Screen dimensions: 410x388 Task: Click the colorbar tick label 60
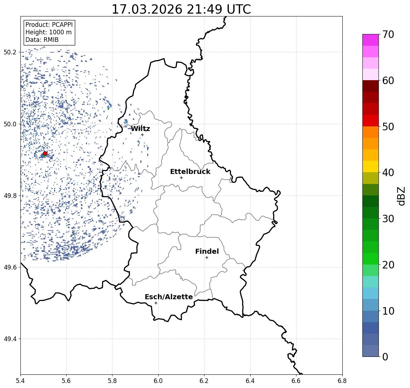click(388, 81)
